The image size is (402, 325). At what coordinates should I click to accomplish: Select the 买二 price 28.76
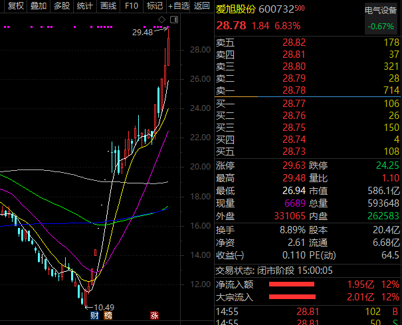point(294,116)
